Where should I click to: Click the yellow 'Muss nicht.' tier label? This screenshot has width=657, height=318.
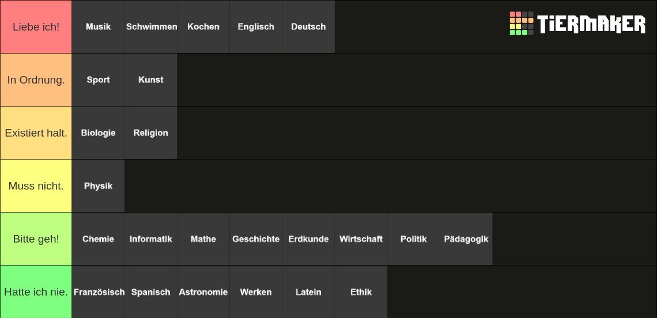[x=36, y=185]
